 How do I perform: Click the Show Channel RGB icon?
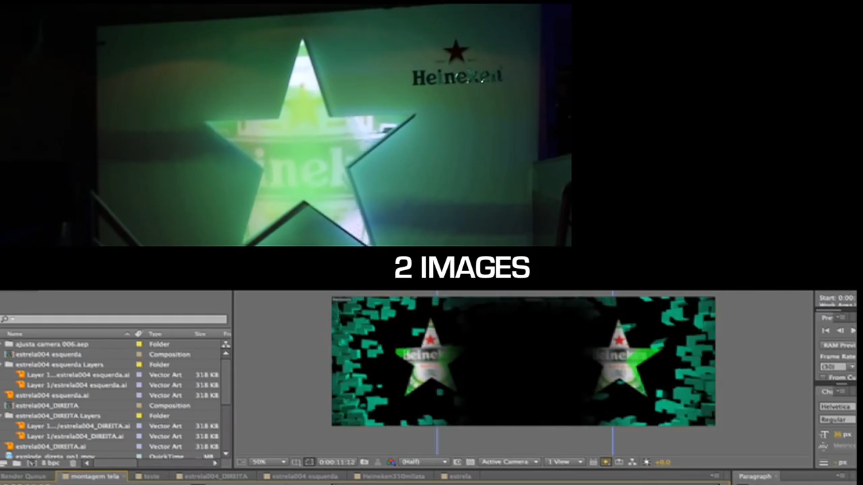tap(392, 463)
